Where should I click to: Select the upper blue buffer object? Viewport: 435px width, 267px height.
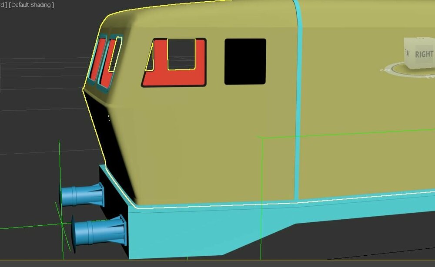tap(82, 195)
